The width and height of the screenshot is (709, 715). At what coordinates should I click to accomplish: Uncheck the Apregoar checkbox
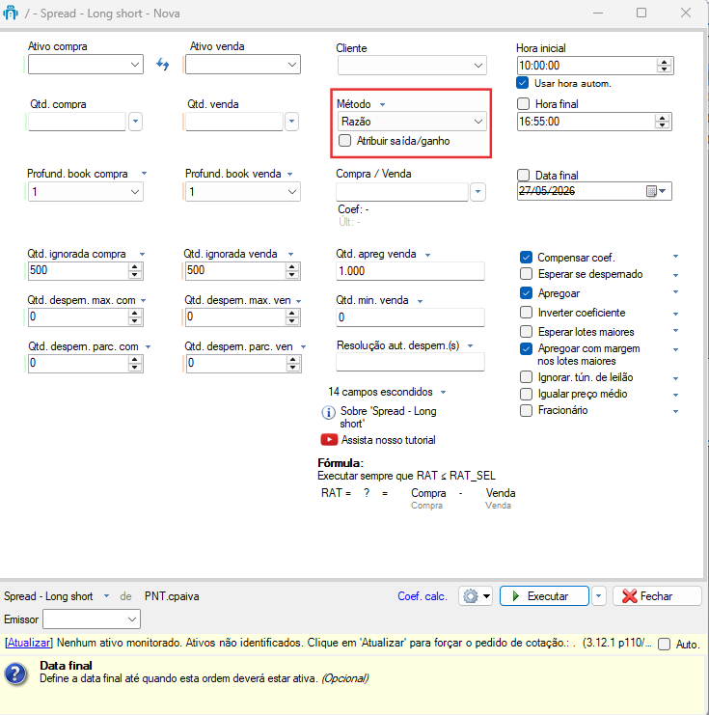(x=526, y=292)
